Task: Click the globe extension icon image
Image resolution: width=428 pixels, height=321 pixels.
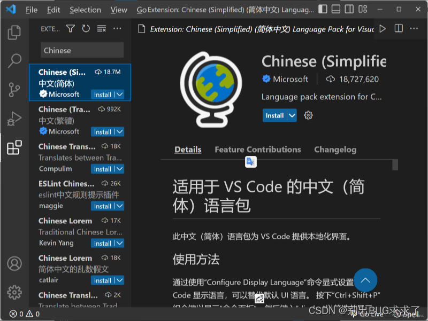Action: 211,89
